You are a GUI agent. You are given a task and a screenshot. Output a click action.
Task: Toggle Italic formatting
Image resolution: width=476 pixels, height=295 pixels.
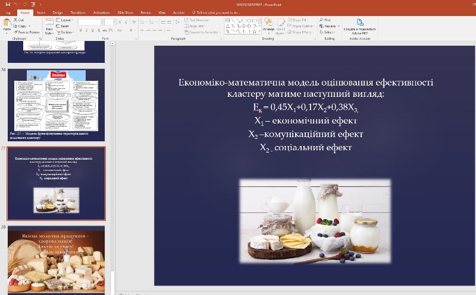[x=86, y=30]
